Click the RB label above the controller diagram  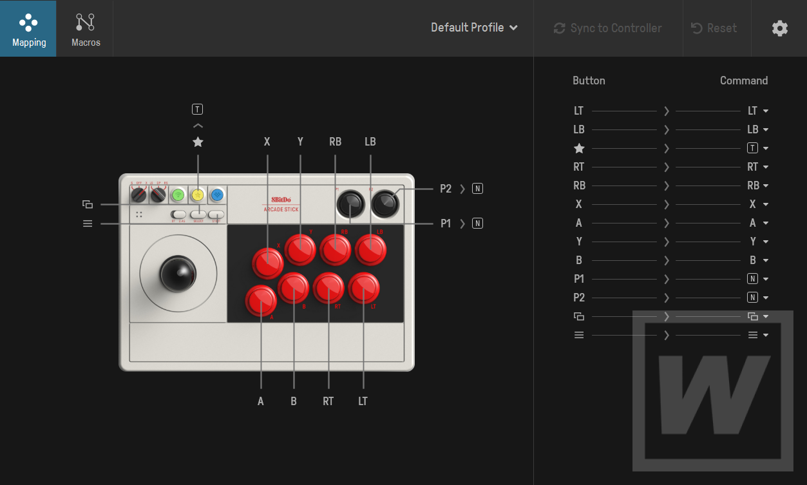(x=335, y=142)
